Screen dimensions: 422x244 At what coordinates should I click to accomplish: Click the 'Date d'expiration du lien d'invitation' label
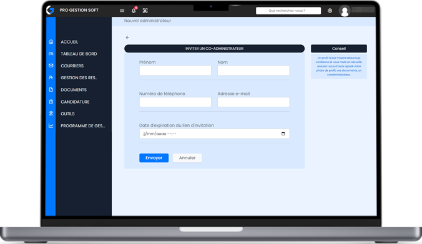[x=176, y=125]
